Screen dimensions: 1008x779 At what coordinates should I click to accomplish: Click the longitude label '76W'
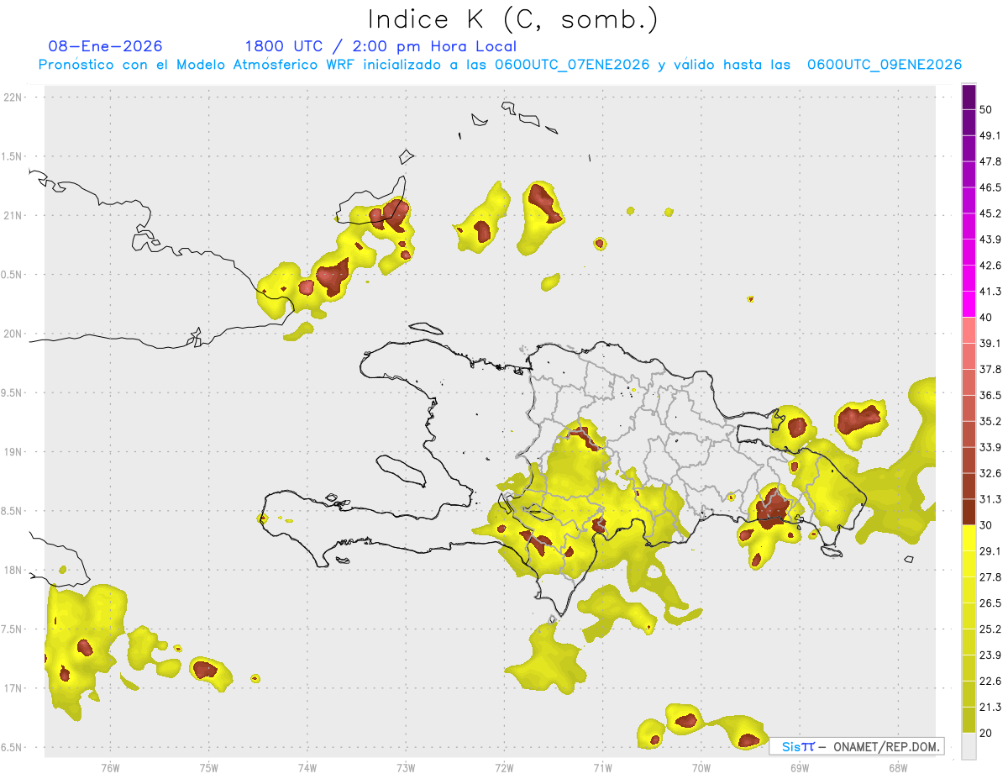[110, 767]
